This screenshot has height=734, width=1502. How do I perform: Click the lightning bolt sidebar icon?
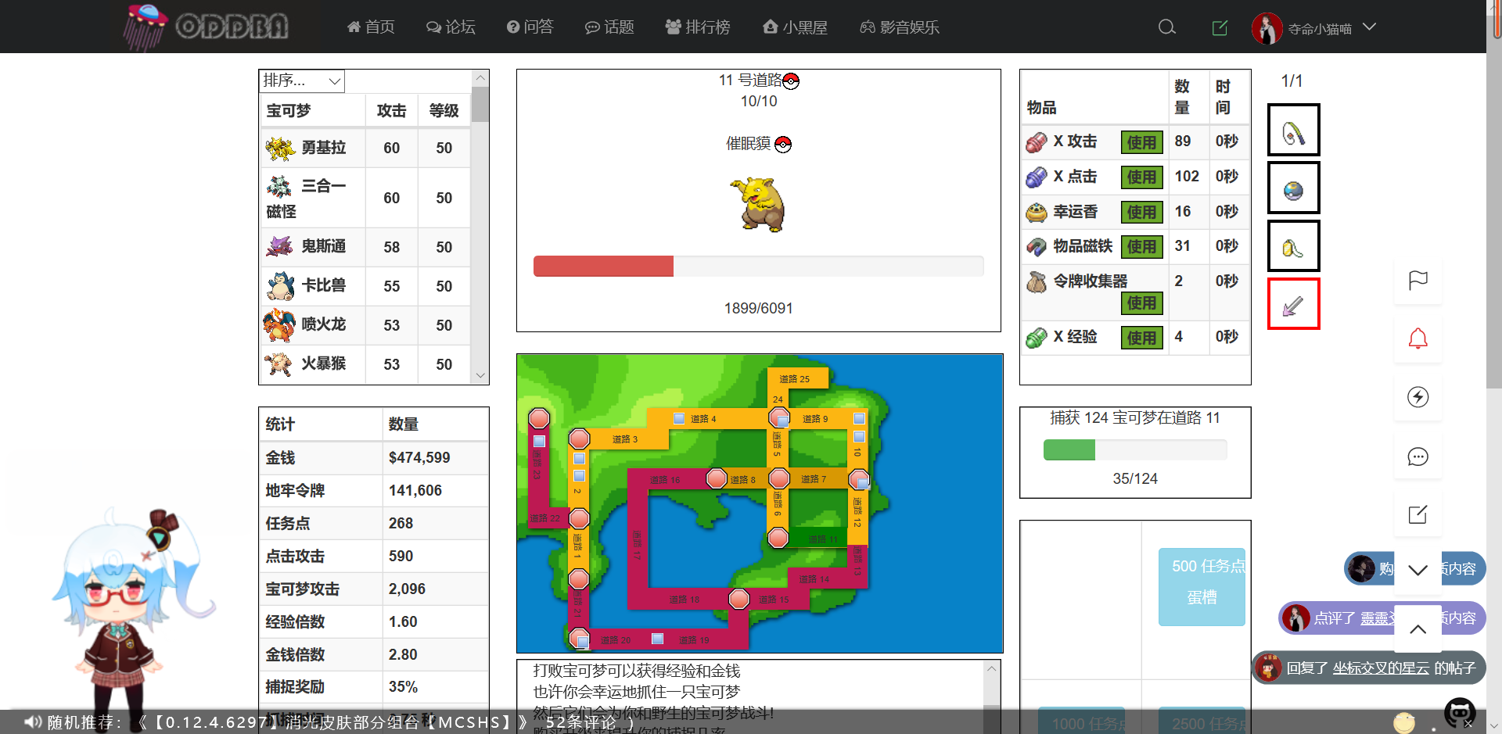click(x=1418, y=397)
